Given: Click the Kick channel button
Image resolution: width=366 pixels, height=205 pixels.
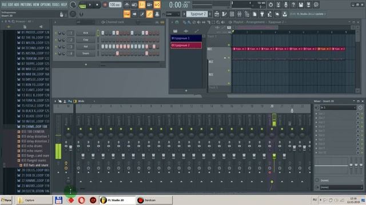Looking at the screenshot, I should pyautogui.click(x=86, y=33).
